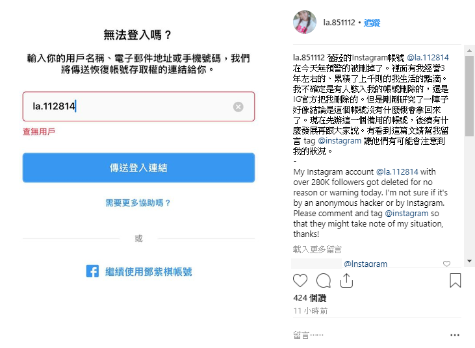The width and height of the screenshot is (475, 348).
Task: Open the 需要更多協助嗎 help link
Action: click(x=138, y=203)
